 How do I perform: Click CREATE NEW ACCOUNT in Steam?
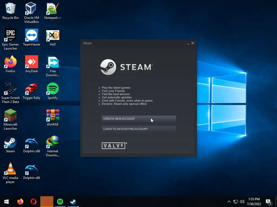coord(139,119)
